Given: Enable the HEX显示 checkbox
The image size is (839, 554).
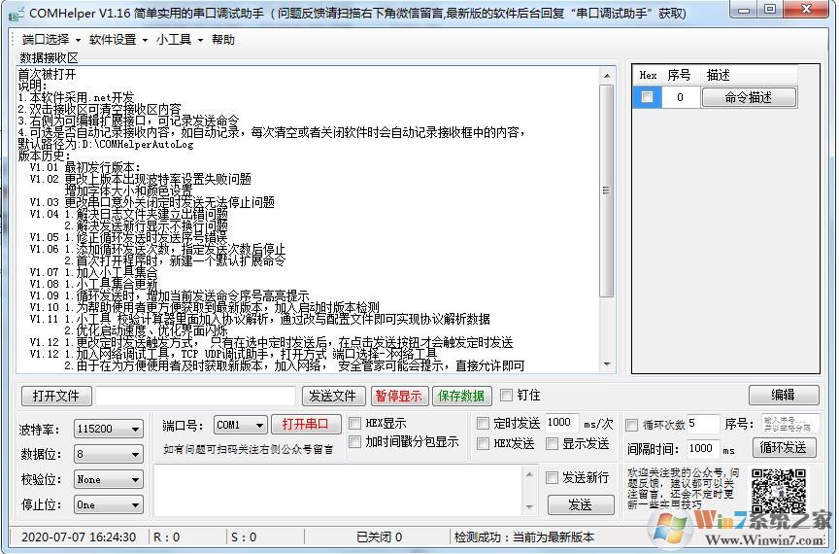Looking at the screenshot, I should click(354, 423).
